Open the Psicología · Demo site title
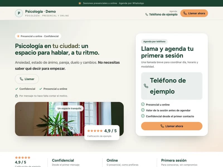The image size is (223, 167). tap(40, 11)
